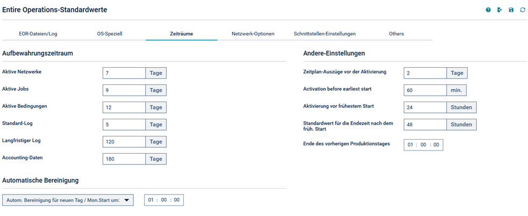Edit the Accounting-Daten value field
The width and height of the screenshot is (528, 216).
124,159
